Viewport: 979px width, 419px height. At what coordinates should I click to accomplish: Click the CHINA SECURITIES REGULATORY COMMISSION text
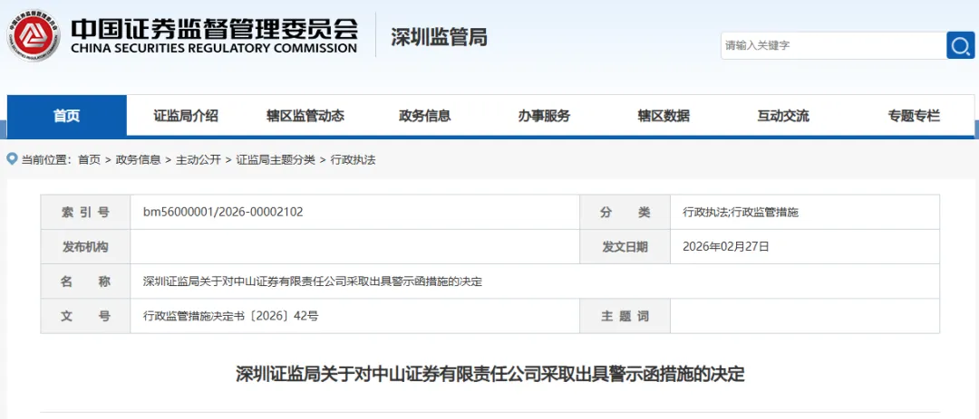(214, 49)
